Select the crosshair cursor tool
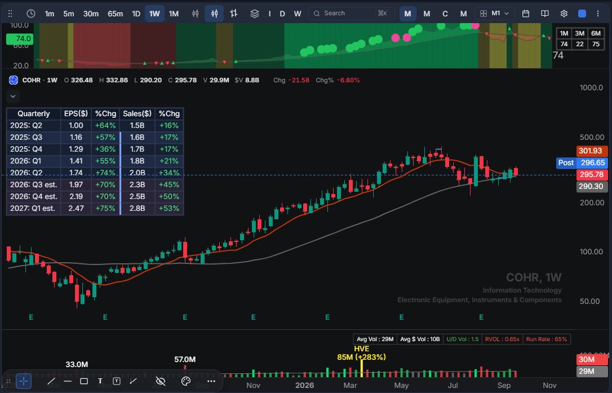This screenshot has width=612, height=393. point(24,381)
